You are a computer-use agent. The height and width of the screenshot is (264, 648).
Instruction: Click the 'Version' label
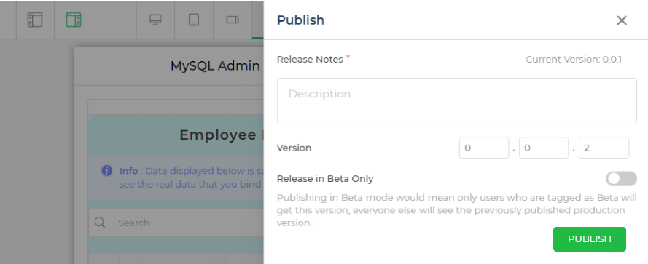(294, 148)
